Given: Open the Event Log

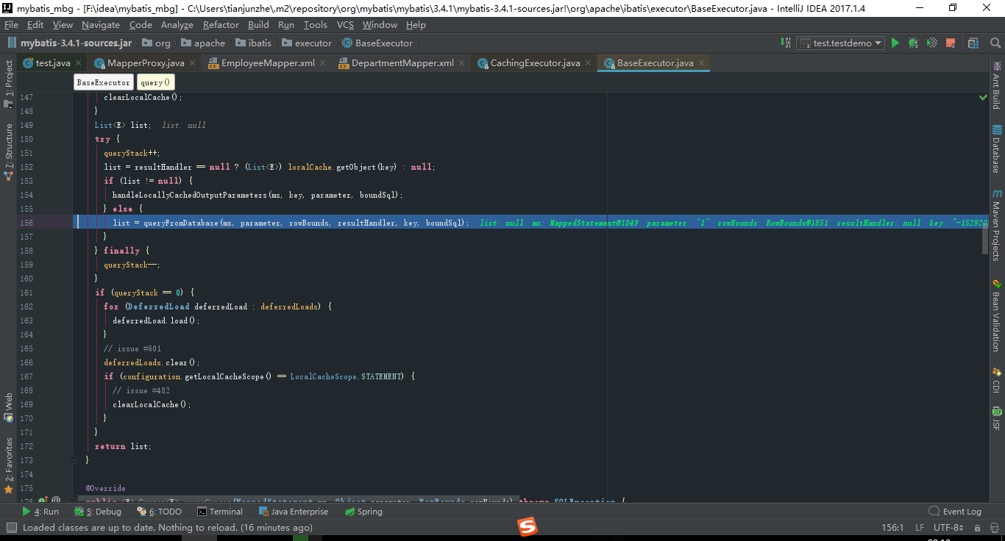Looking at the screenshot, I should [x=955, y=512].
